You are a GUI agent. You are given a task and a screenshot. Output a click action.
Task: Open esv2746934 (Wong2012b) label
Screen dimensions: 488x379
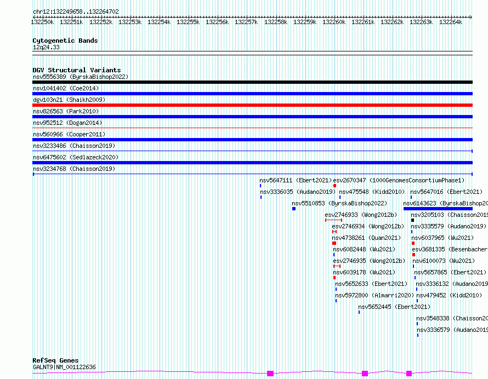click(x=368, y=226)
